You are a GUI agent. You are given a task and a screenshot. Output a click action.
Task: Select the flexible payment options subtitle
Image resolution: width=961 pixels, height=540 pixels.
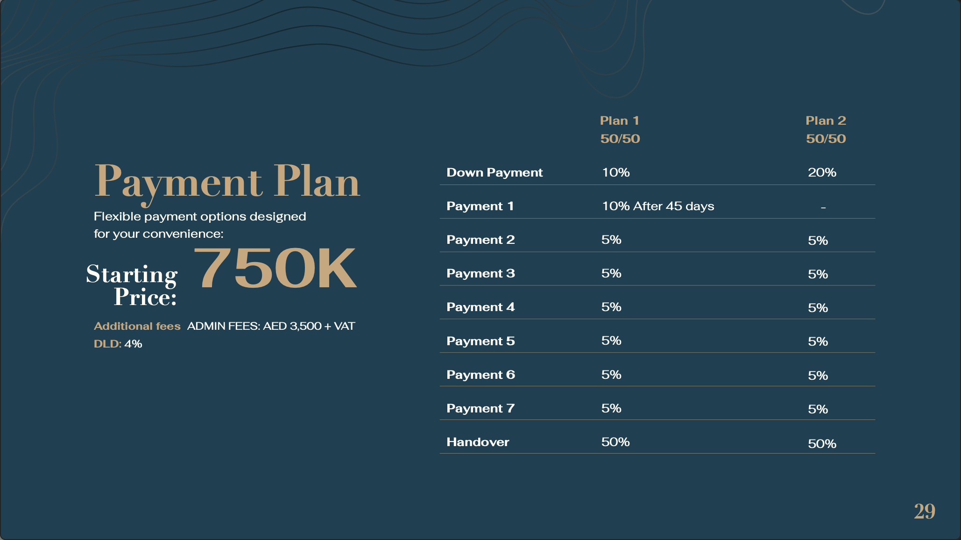click(x=200, y=225)
